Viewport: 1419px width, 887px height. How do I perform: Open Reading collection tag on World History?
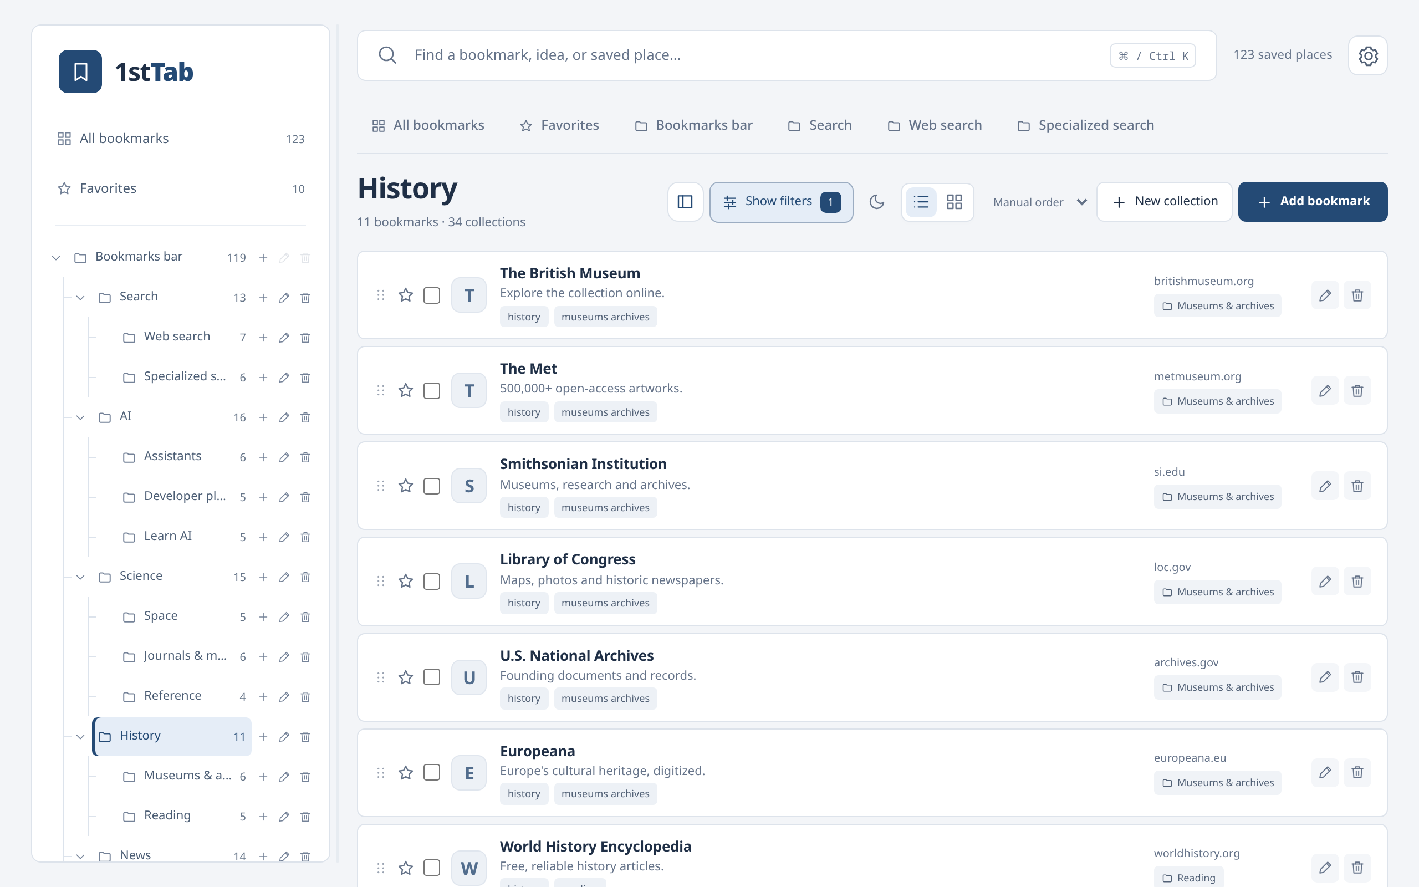point(1188,878)
